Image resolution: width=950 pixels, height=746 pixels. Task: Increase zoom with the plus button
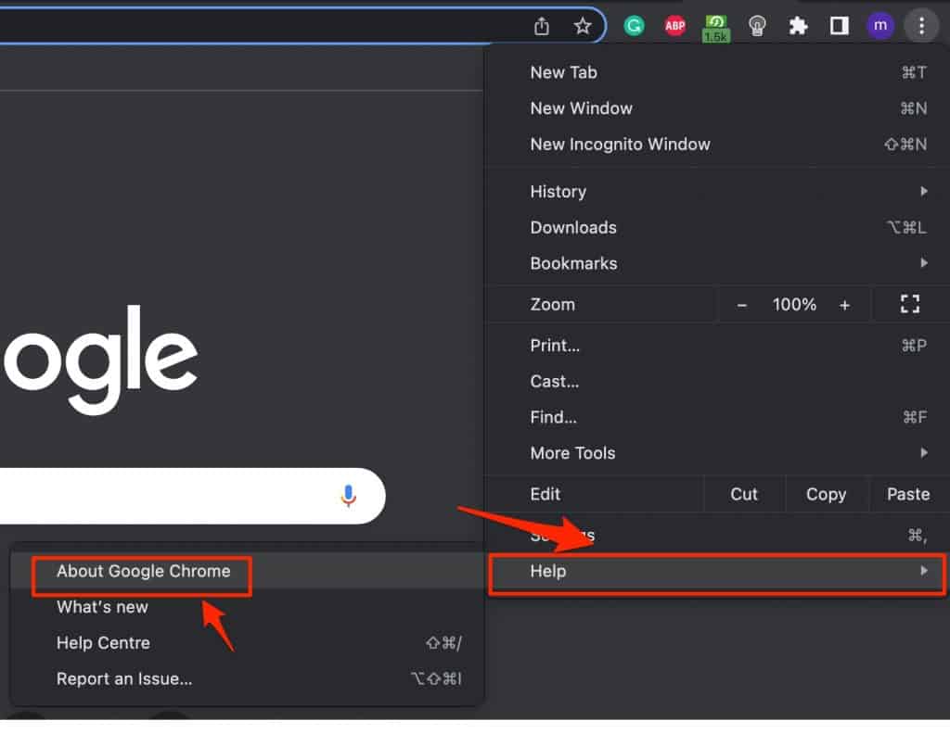[844, 305]
